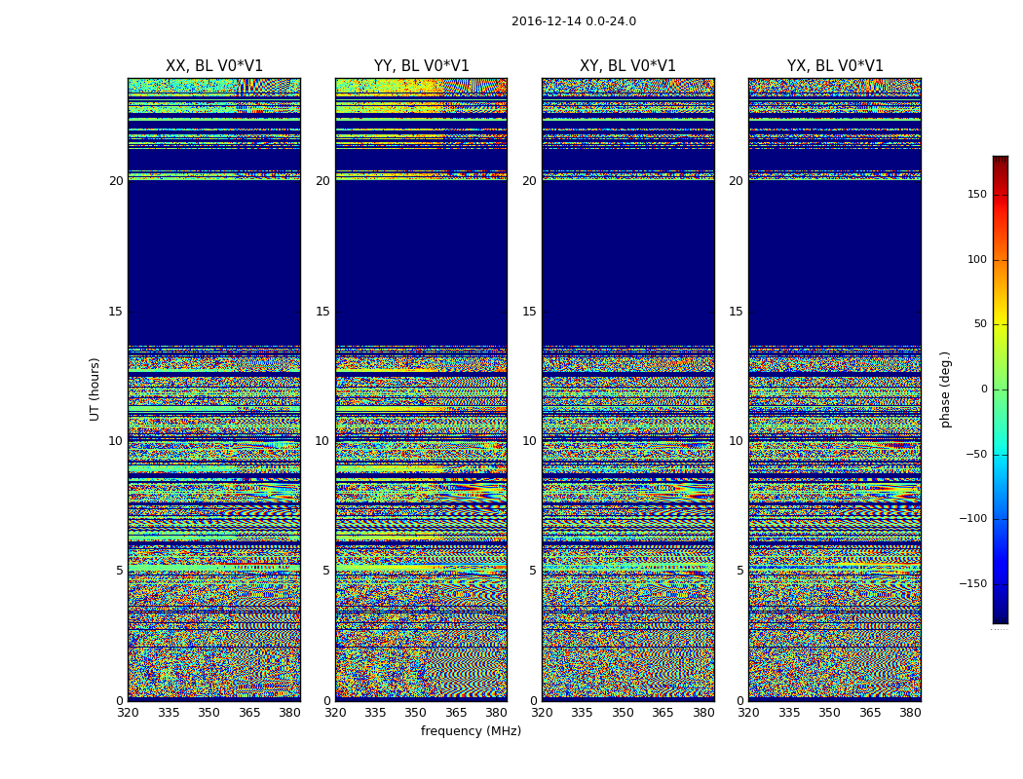Click the dark blue bottom of the colorbar
The image size is (1023, 779).
pyautogui.click(x=1000, y=616)
